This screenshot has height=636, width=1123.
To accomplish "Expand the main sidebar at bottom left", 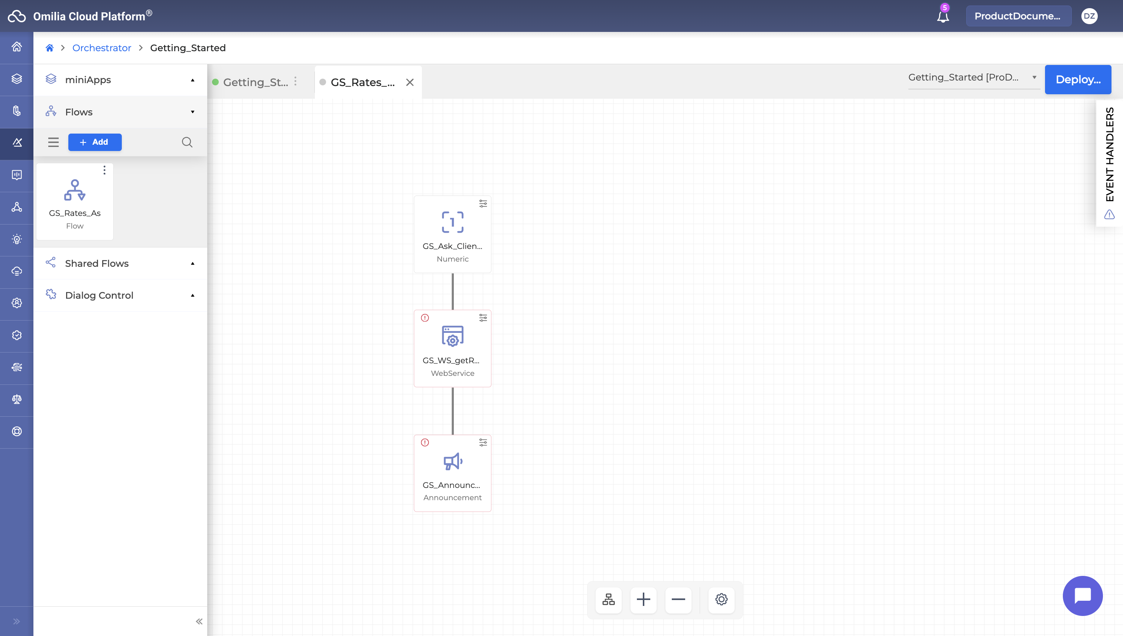I will (17, 621).
